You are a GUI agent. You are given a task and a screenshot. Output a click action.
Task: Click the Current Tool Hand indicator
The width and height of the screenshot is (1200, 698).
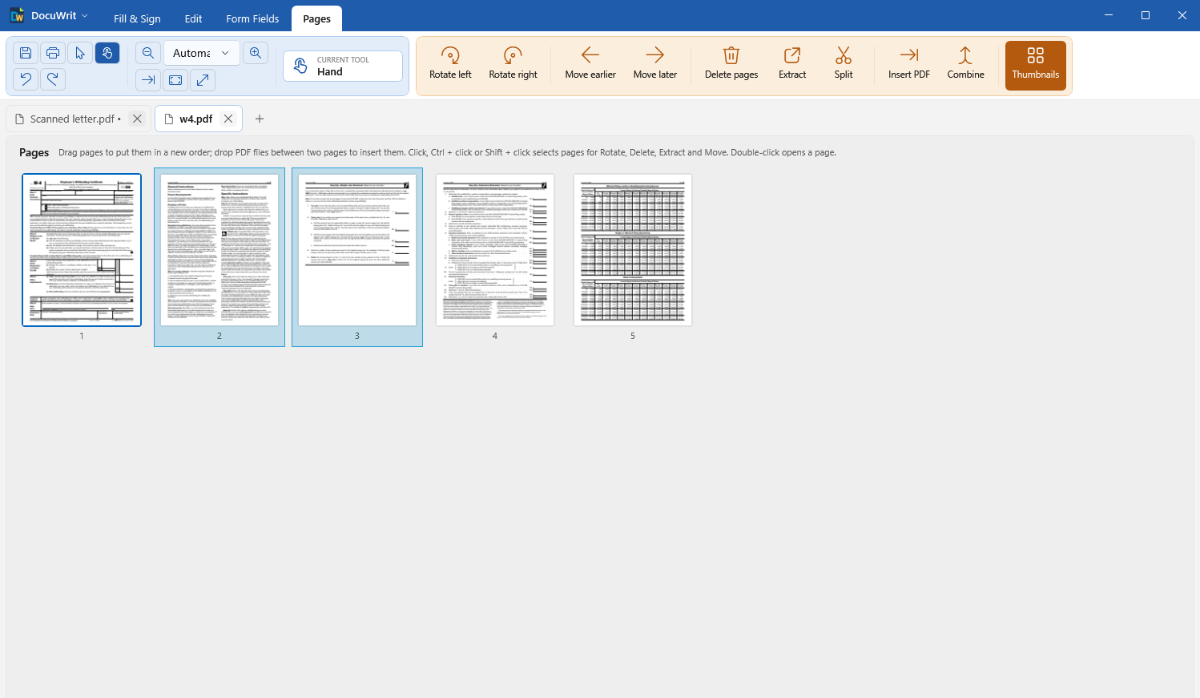(x=343, y=66)
